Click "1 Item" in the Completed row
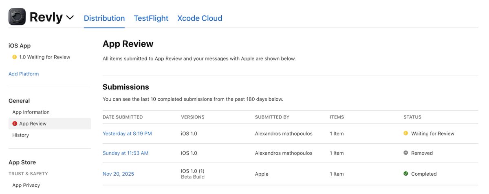Screen dimensions: 489x194 (337, 174)
